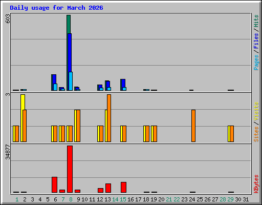262x205 pixels.
Task: Select the tall orange Sites bar for day 13
Action: pyautogui.click(x=109, y=118)
